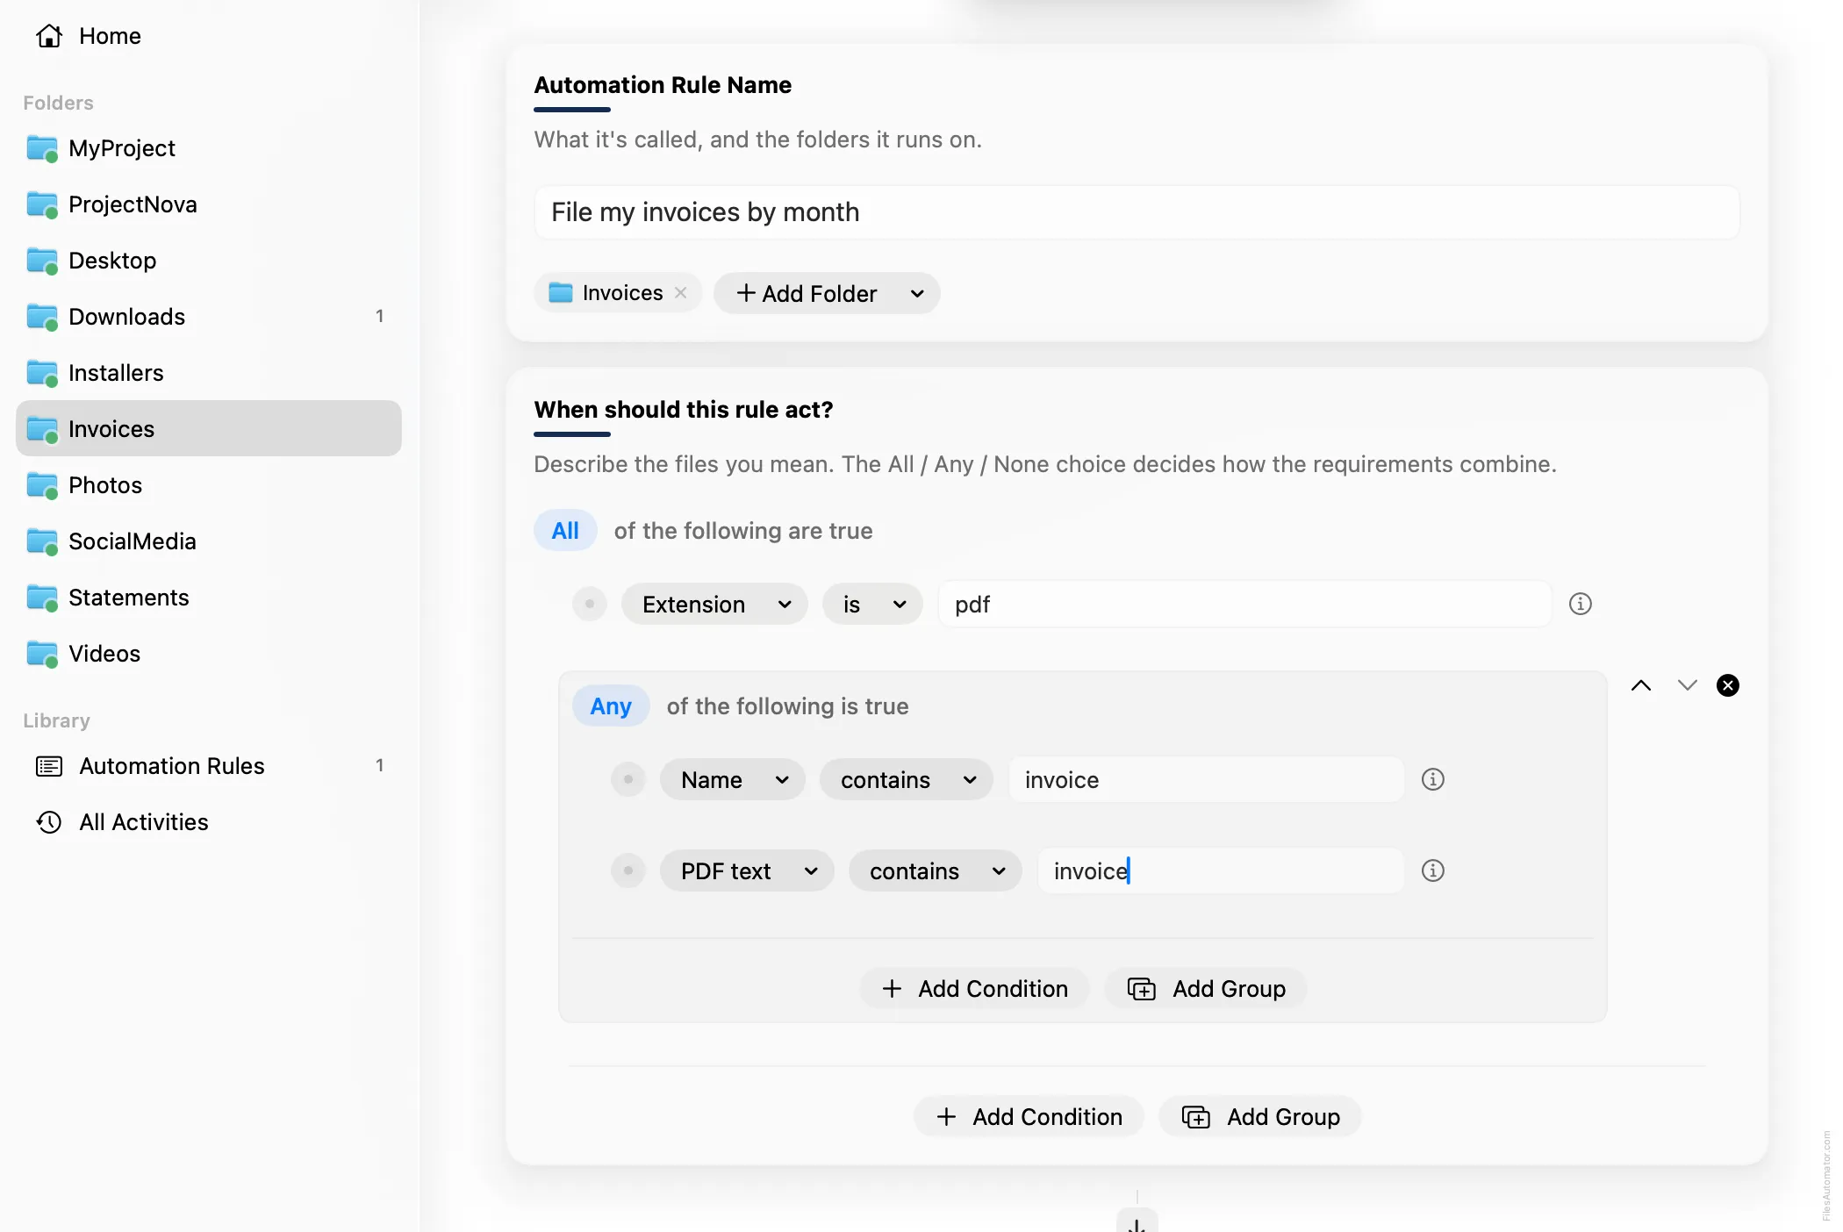Click the MyProject folder icon
Image resolution: width=1843 pixels, height=1232 pixels.
42,148
